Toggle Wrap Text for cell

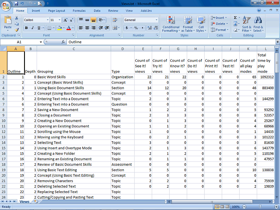pos(115,20)
